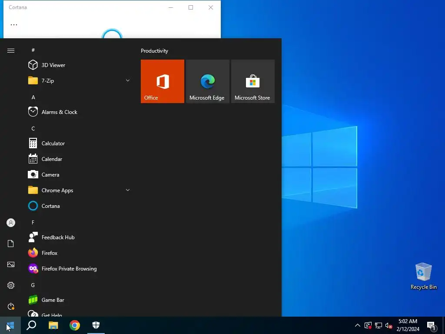Minimize the Cortana window
This screenshot has width=445, height=334.
(171, 7)
